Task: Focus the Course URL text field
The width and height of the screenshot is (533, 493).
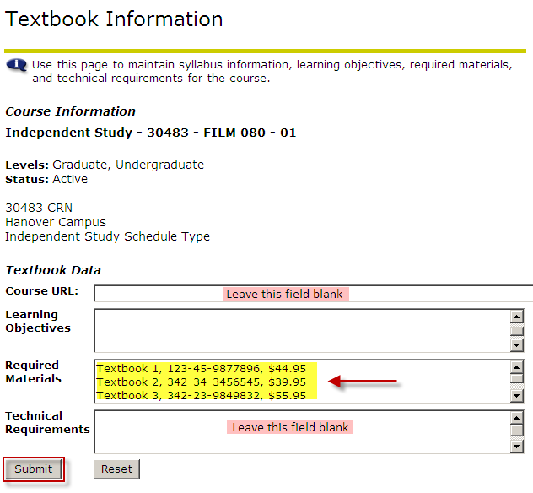Action: 312,294
